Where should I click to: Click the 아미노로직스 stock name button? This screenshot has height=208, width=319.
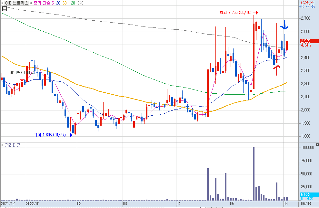tap(16, 3)
